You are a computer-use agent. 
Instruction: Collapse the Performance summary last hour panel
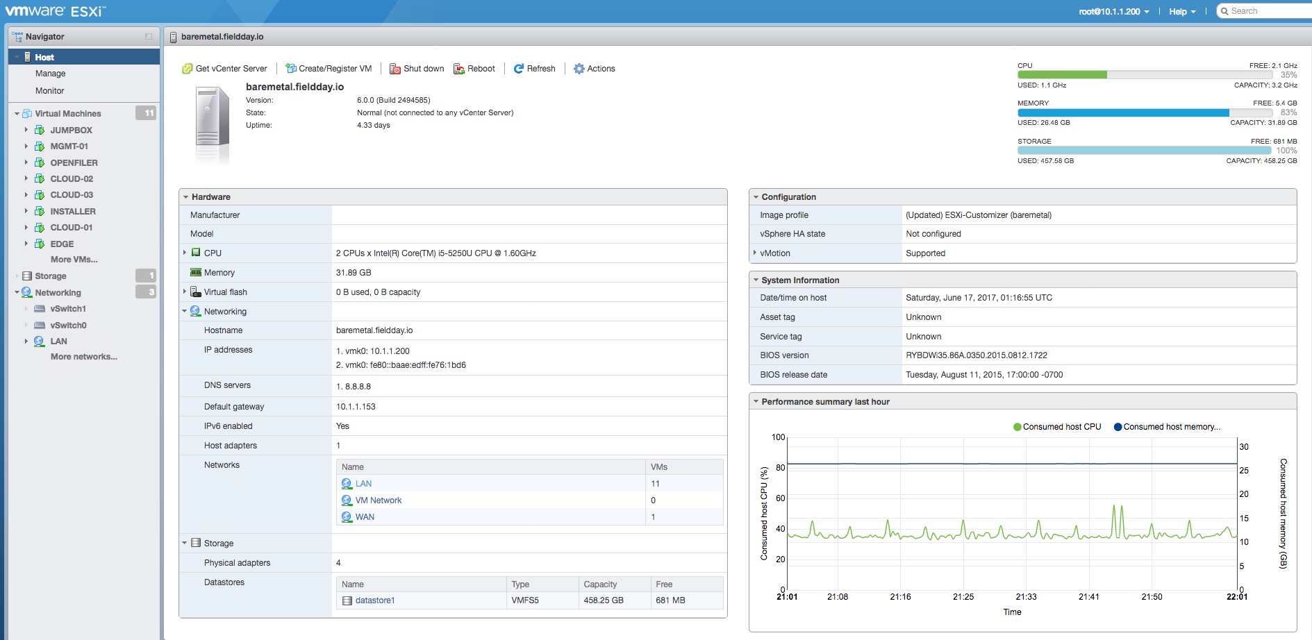(756, 402)
